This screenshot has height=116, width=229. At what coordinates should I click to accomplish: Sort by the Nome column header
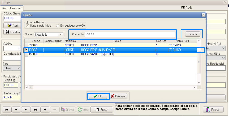pyautogui.click(x=117, y=41)
